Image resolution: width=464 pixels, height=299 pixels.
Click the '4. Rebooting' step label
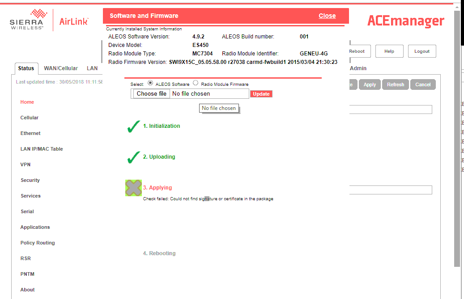pyautogui.click(x=159, y=253)
